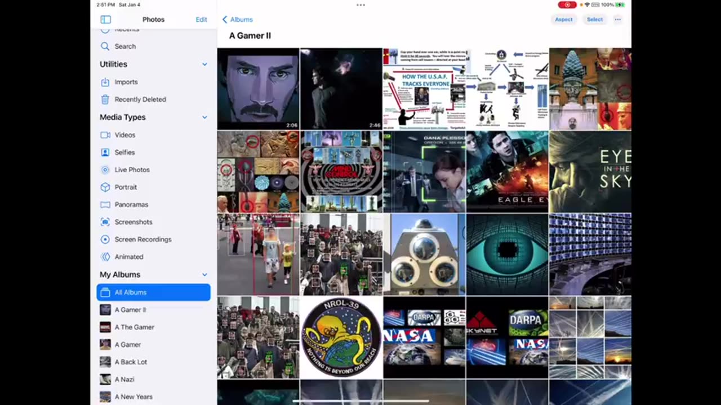Image resolution: width=721 pixels, height=405 pixels.
Task: Open the Mind Control spiral collage thumbnail
Action: pos(341,172)
